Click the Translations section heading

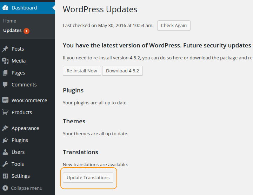(x=80, y=152)
